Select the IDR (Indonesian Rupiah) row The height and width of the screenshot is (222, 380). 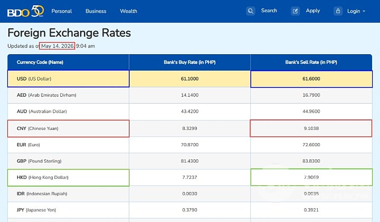tap(190, 194)
